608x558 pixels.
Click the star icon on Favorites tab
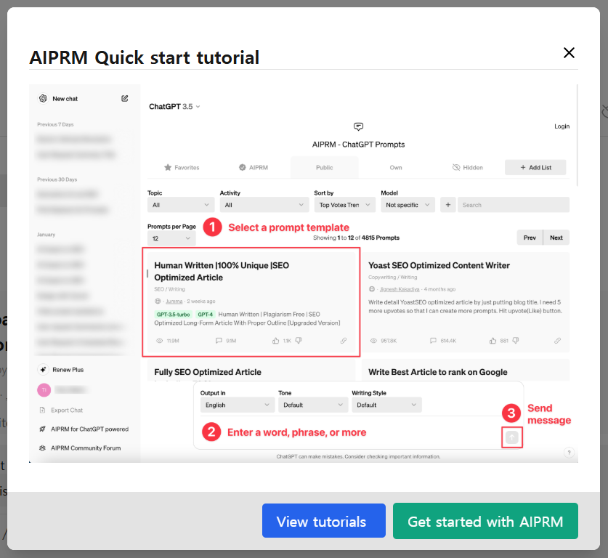click(x=168, y=168)
